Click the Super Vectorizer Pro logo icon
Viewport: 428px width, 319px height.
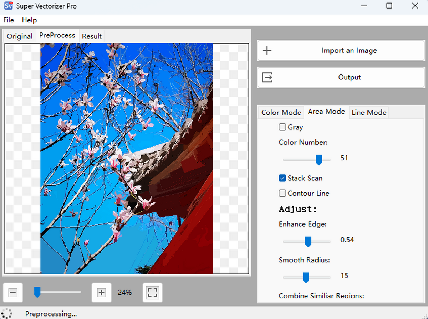[8, 6]
